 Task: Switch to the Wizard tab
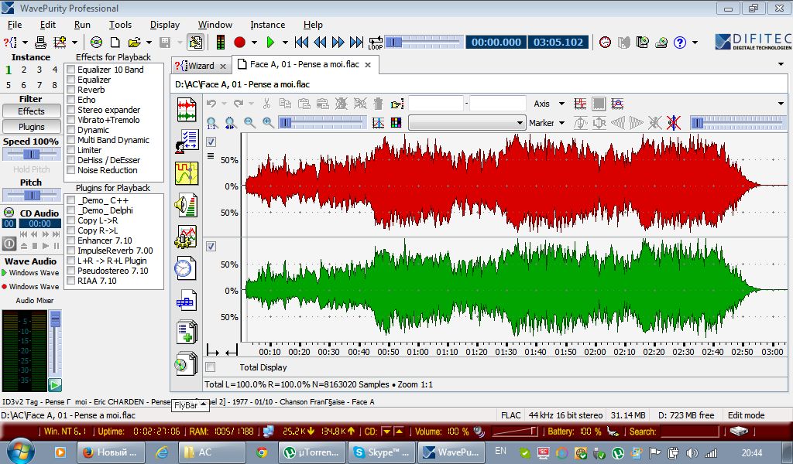click(x=201, y=66)
